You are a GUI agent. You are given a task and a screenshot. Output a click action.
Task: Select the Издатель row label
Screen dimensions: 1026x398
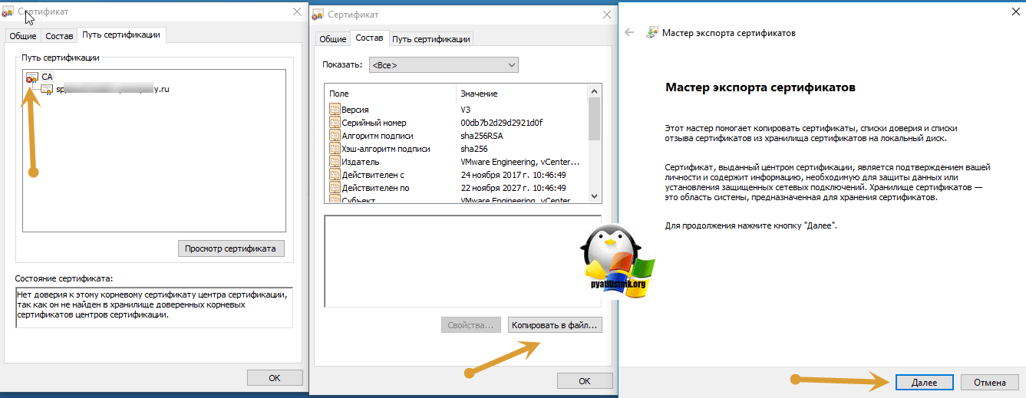(360, 162)
